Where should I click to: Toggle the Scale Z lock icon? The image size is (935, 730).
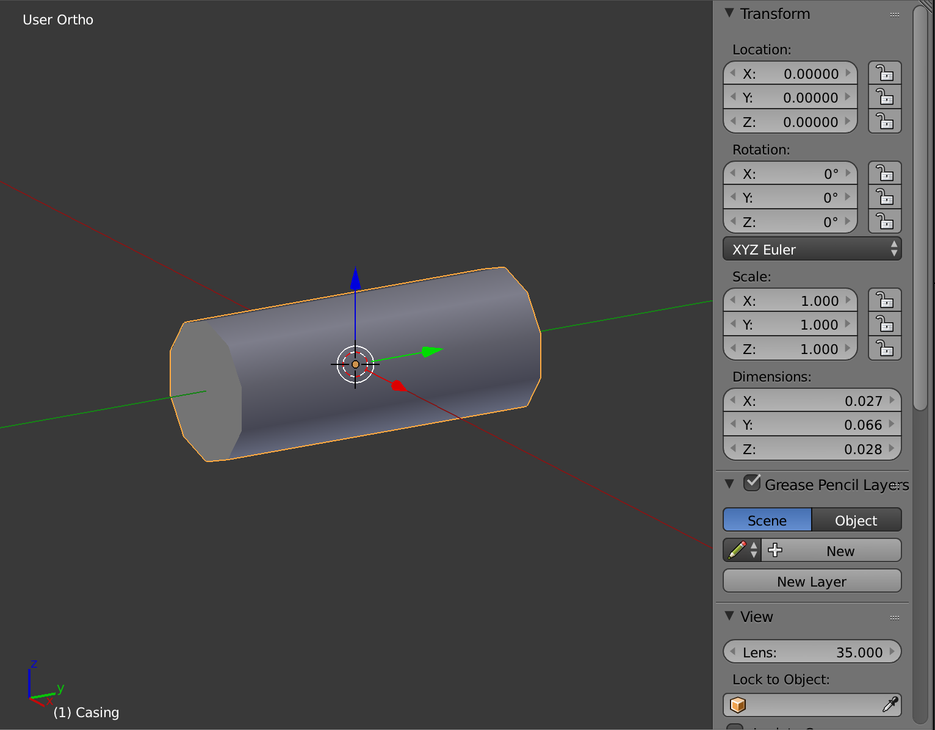(x=884, y=349)
